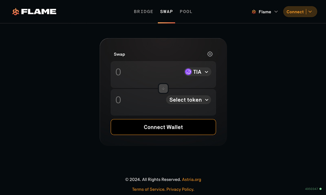The height and width of the screenshot is (195, 326).
Task: Click block number 4950347 indicator
Action: (311, 189)
